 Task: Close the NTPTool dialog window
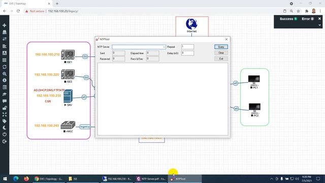[x=226, y=39]
